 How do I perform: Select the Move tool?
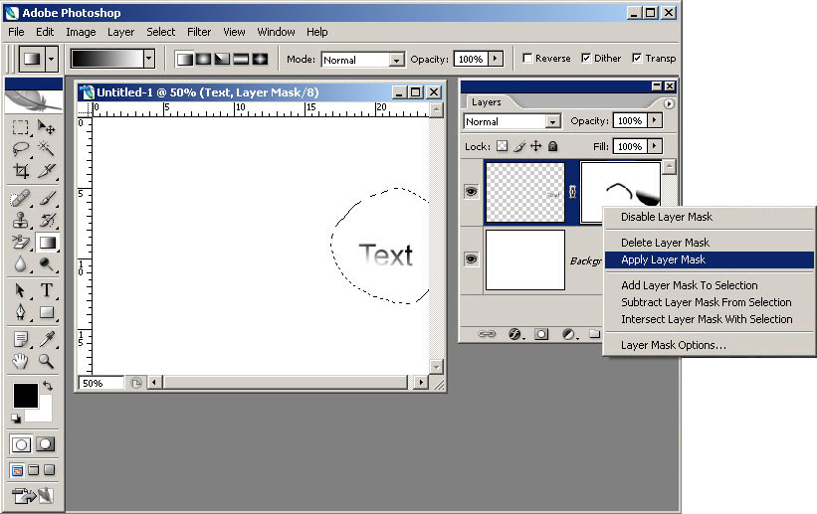coord(47,127)
